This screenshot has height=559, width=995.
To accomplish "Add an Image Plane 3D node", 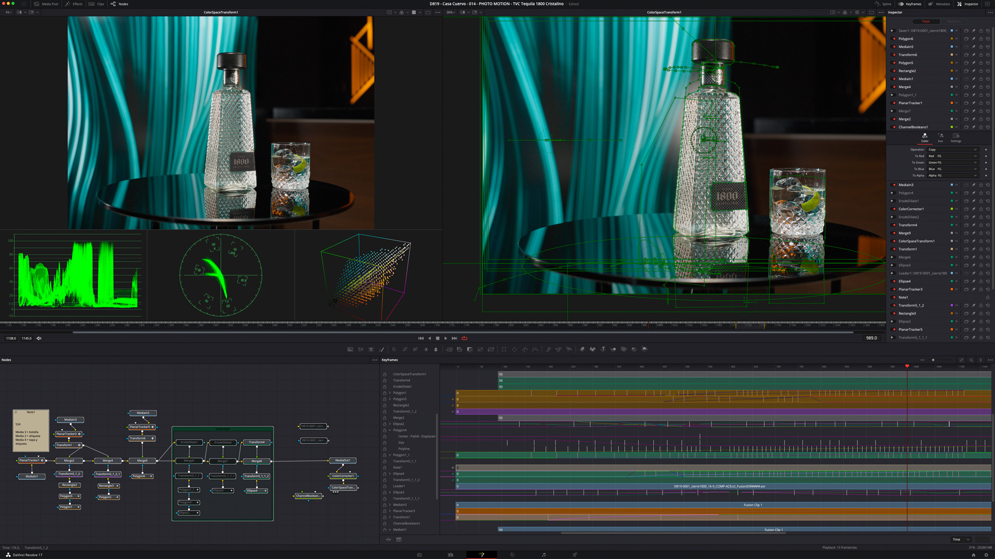I will [582, 349].
